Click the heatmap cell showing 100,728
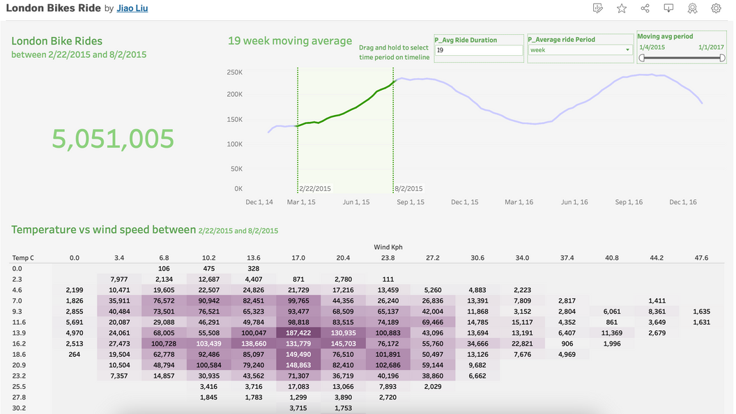This screenshot has width=736, height=414. tap(164, 344)
